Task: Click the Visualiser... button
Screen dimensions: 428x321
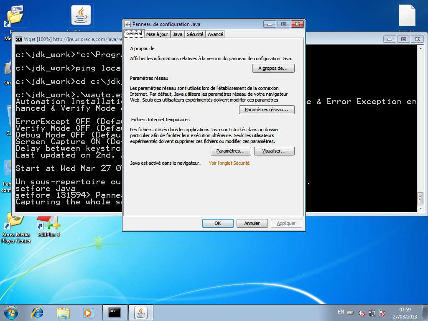Action: 274,151
